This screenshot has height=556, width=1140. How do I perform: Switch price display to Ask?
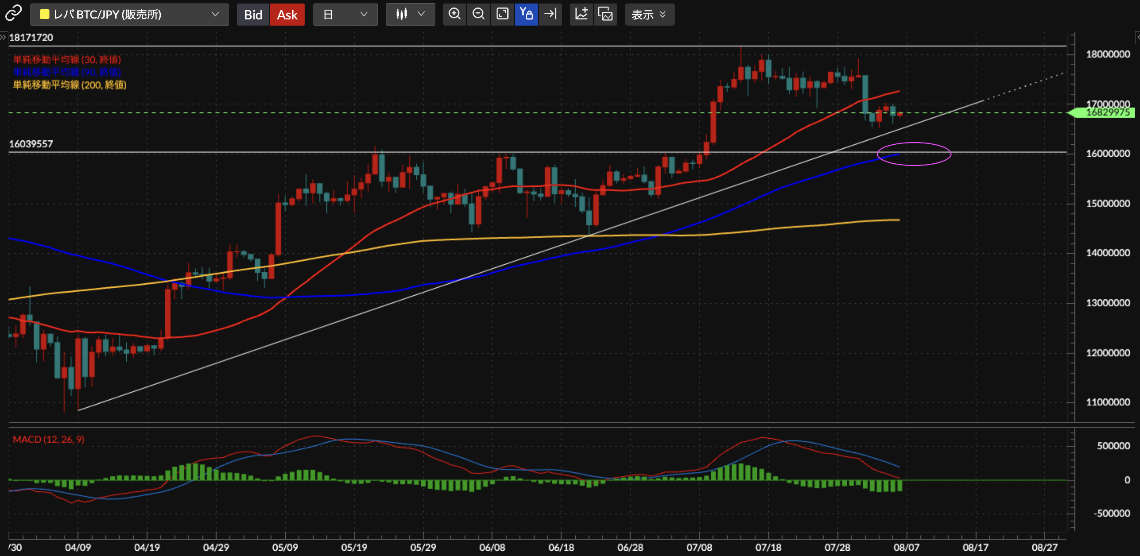[287, 15]
